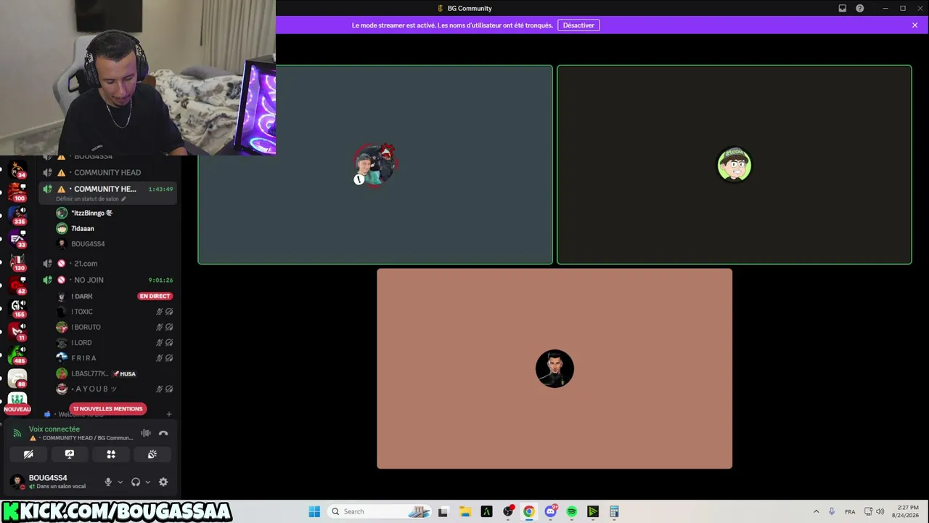Image resolution: width=929 pixels, height=523 pixels.
Task: Join the inactive COMMUNITY HEAD voice channel
Action: point(107,172)
